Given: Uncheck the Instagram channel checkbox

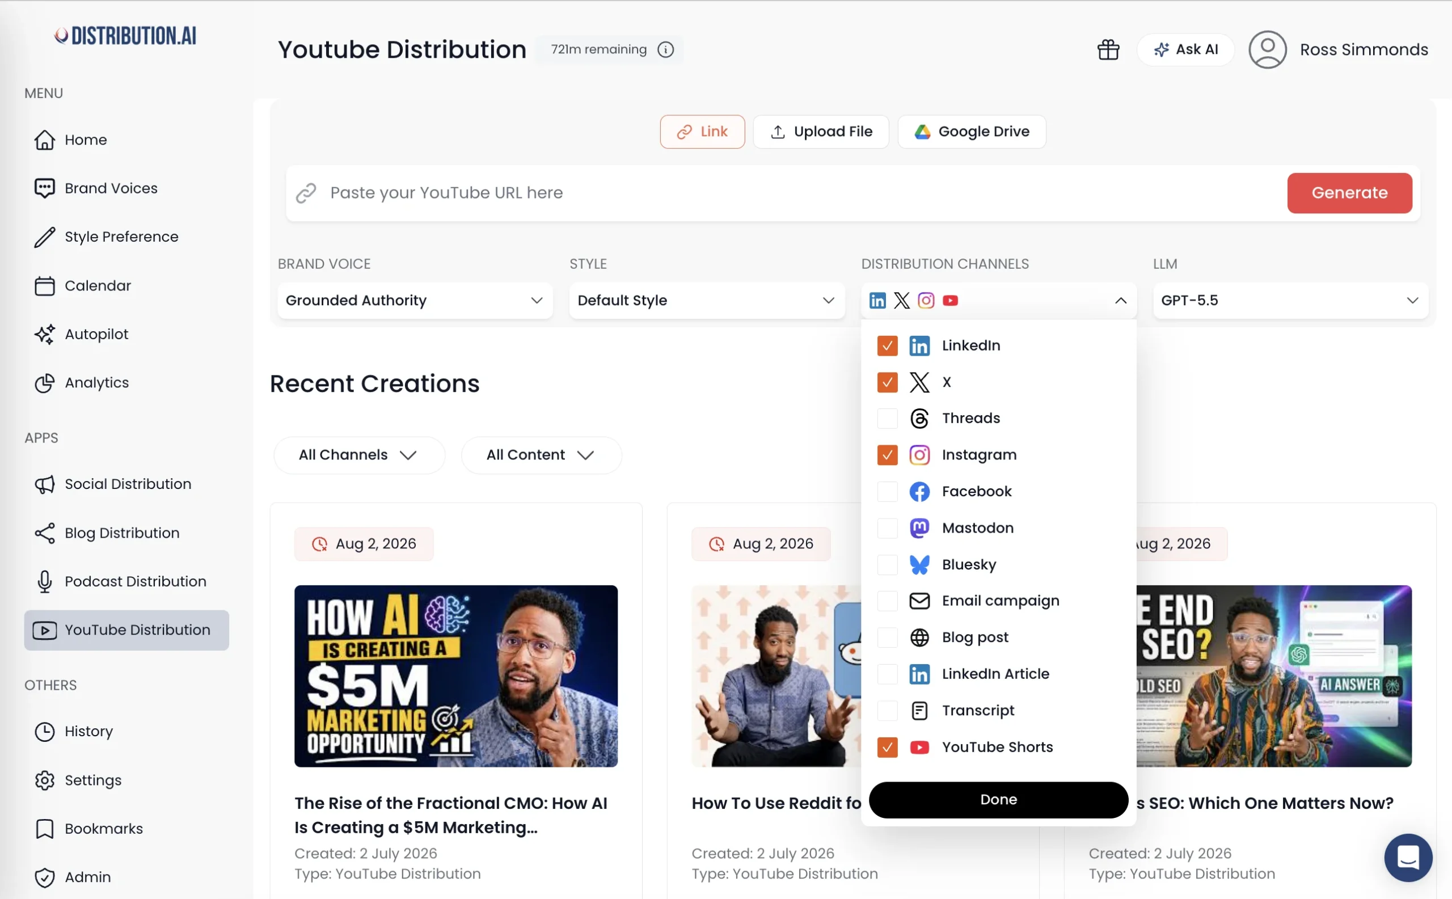Looking at the screenshot, I should click(x=887, y=455).
